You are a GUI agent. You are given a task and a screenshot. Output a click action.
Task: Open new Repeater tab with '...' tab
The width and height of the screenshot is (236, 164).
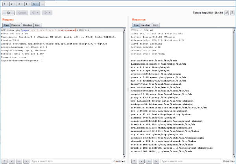(42, 3)
